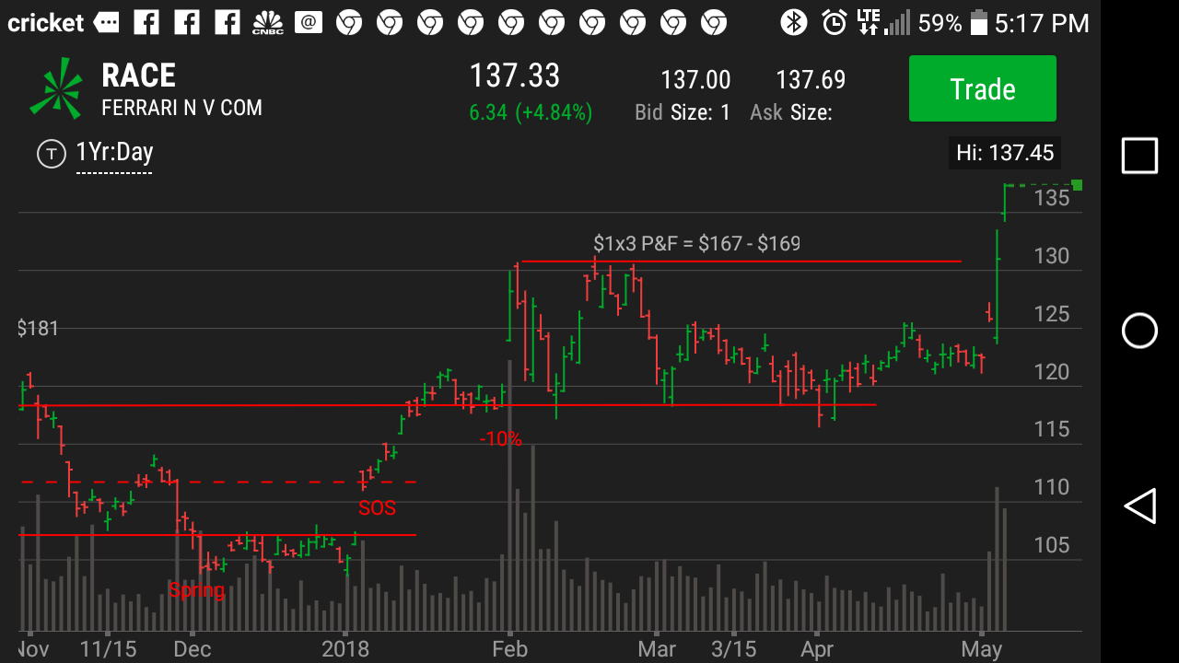
Task: Tap the CNBC notification icon
Action: click(267, 22)
